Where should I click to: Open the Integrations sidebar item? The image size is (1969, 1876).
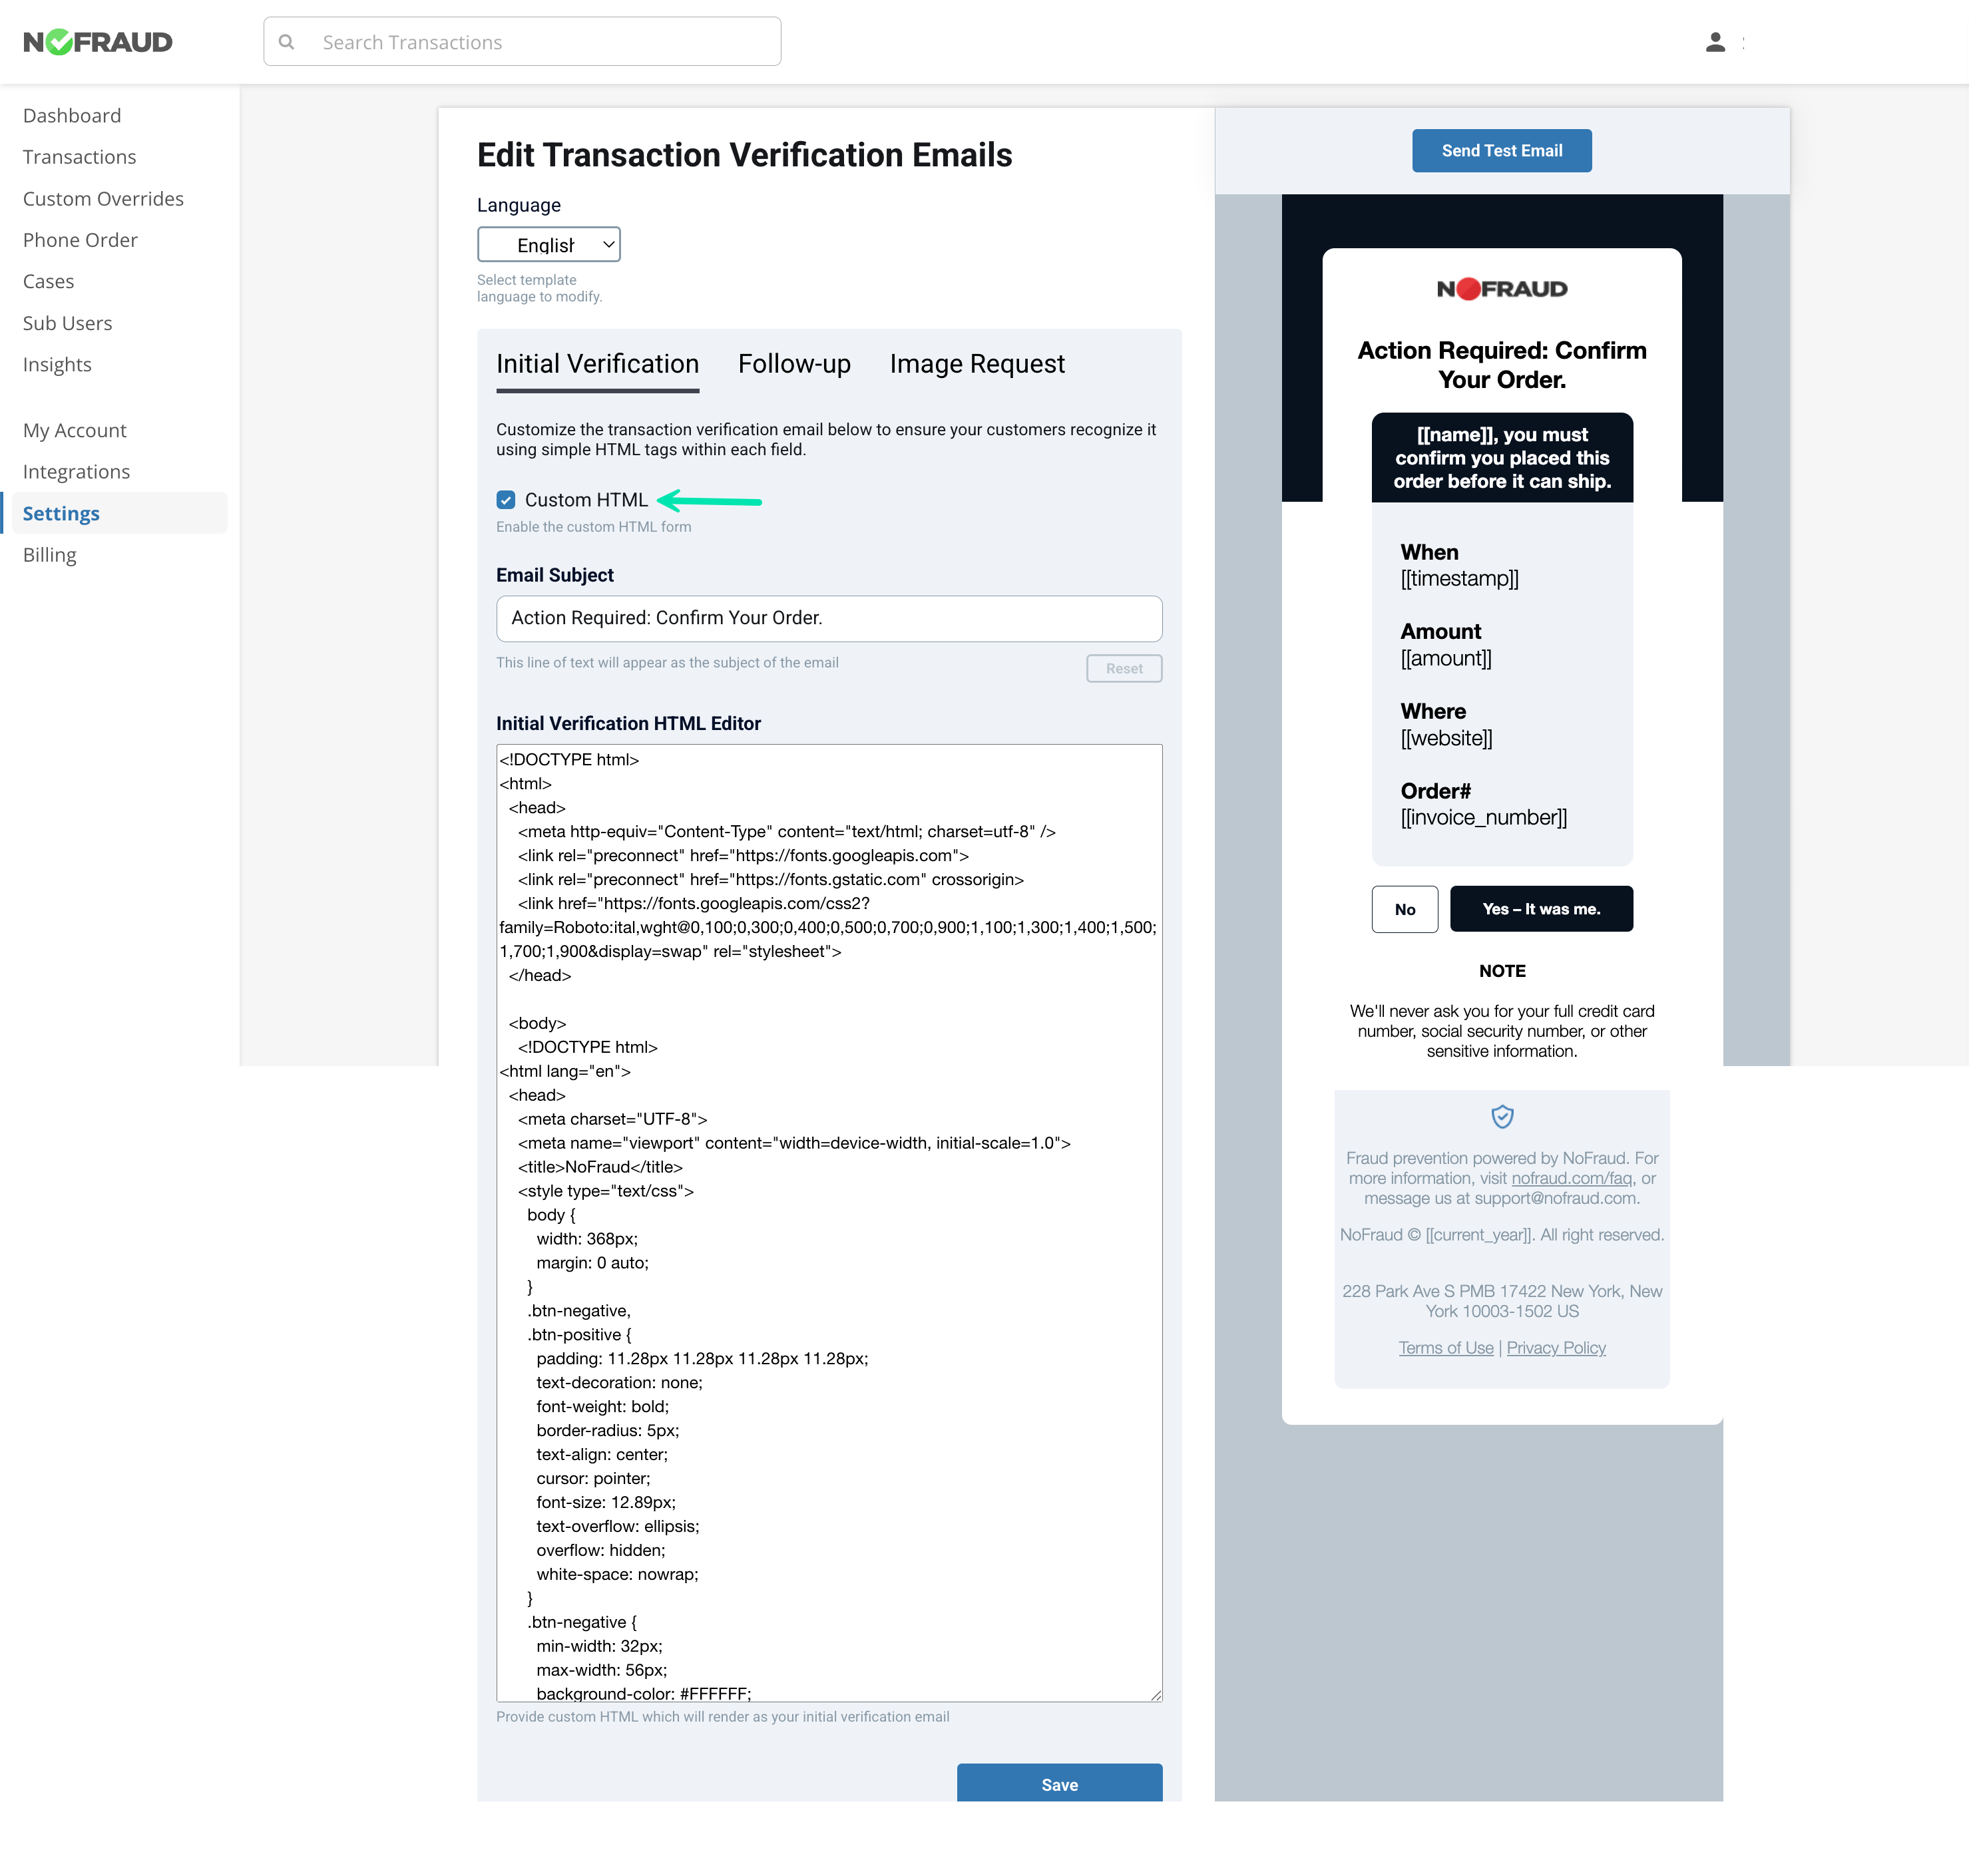click(x=77, y=472)
